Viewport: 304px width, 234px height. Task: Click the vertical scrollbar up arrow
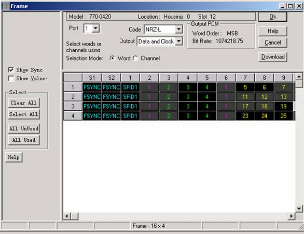(x=299, y=77)
